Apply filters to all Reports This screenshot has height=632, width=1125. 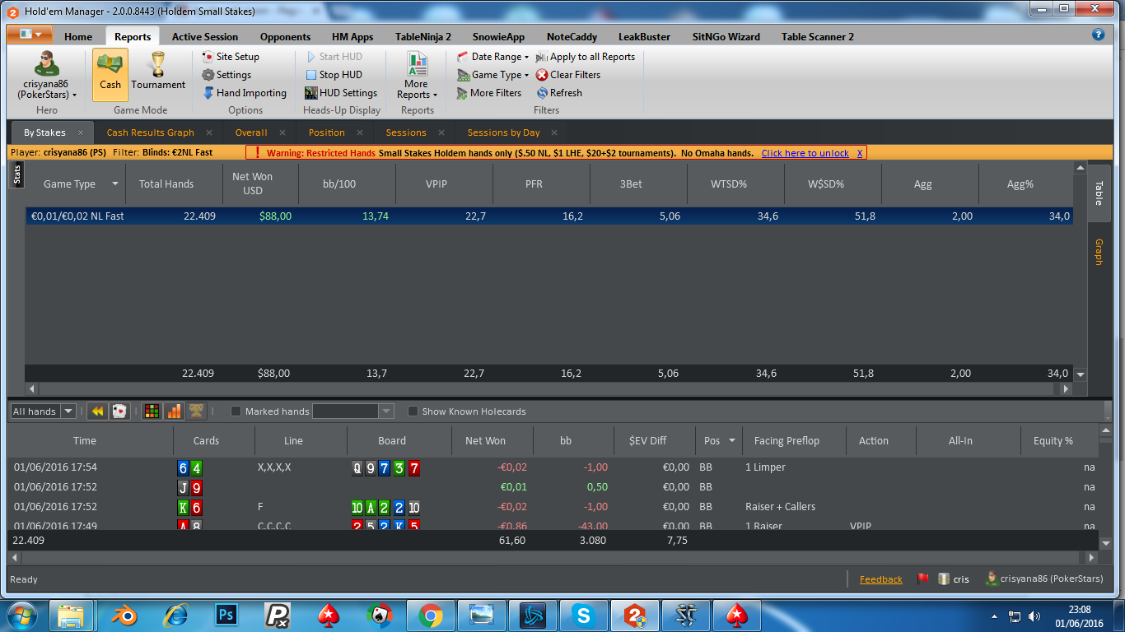(x=586, y=57)
